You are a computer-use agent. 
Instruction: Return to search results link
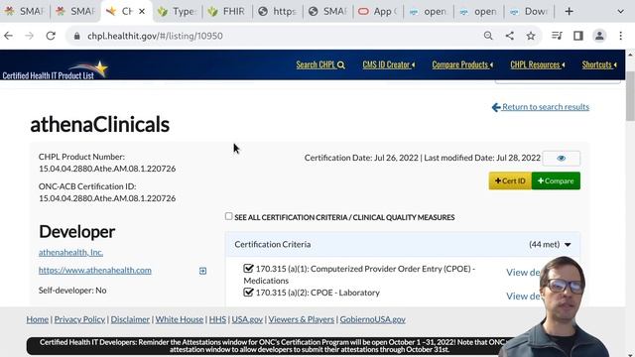(x=540, y=107)
